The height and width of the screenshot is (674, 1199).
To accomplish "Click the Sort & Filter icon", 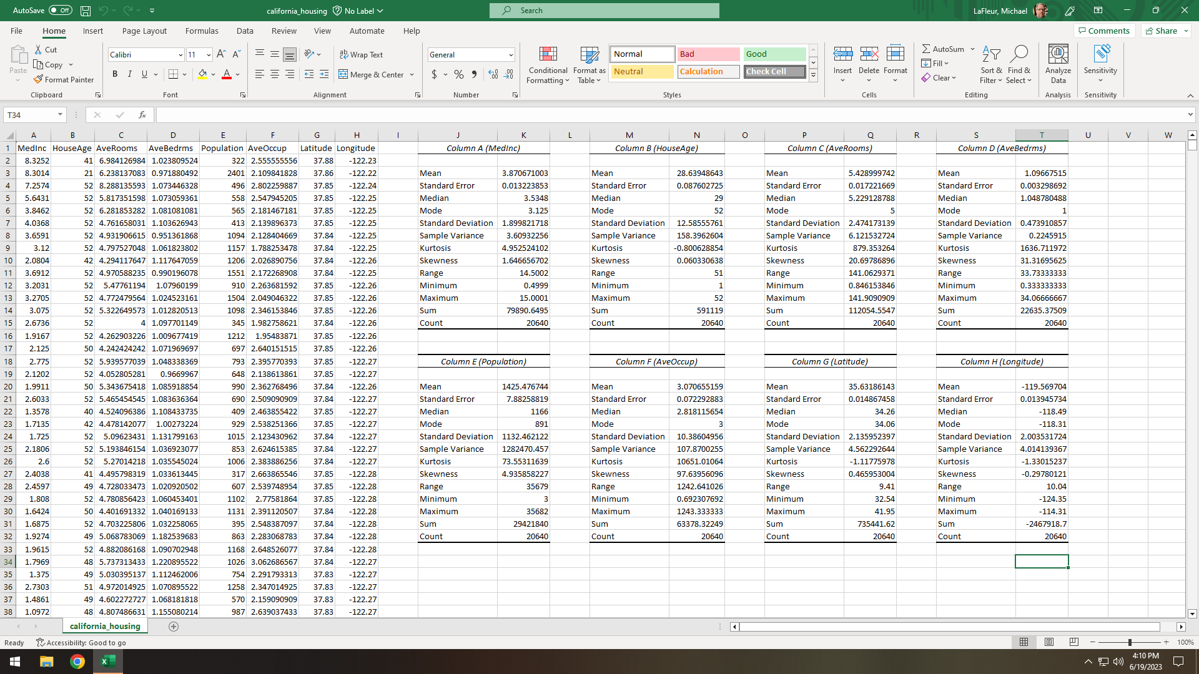I will tap(991, 55).
